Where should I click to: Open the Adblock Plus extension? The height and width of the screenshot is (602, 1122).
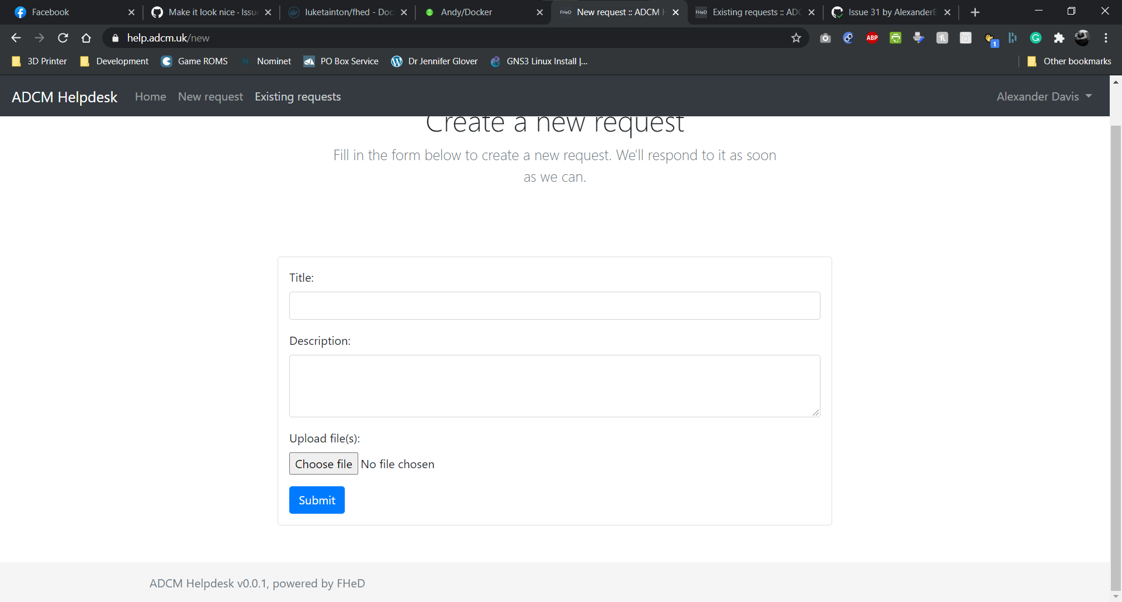pyautogui.click(x=872, y=38)
